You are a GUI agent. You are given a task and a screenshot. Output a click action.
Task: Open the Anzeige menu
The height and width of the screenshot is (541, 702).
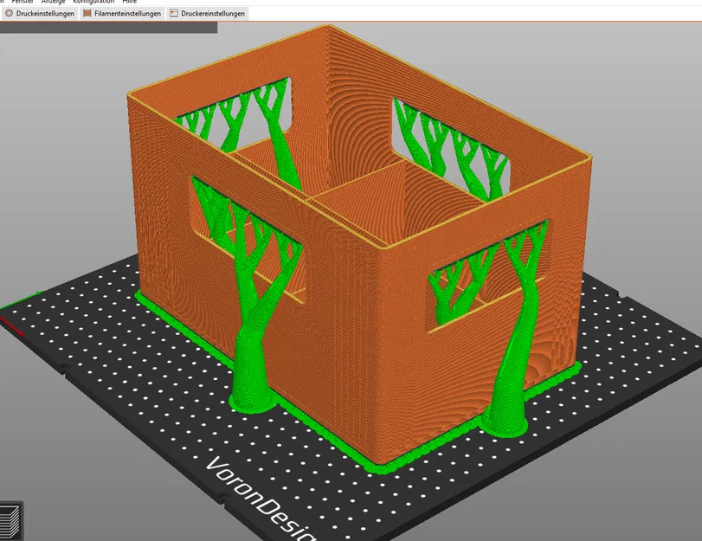(x=51, y=2)
